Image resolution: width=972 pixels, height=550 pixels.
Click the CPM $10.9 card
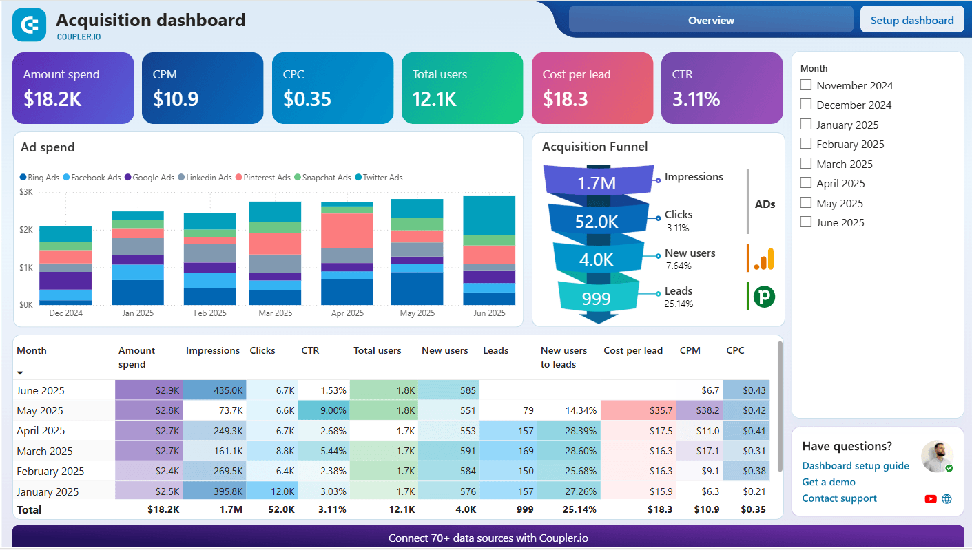(203, 88)
